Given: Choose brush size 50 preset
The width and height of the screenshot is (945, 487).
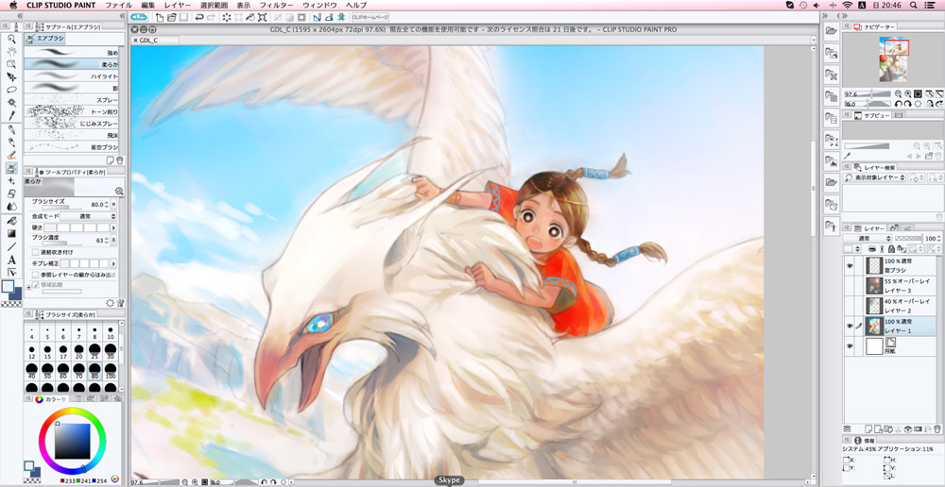Looking at the screenshot, I should (47, 370).
